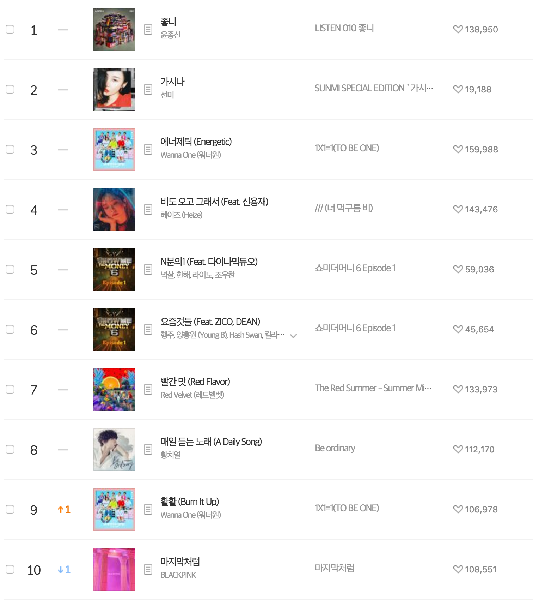Expand the artist list for 요즘것들
533x600 pixels.
pos(293,336)
